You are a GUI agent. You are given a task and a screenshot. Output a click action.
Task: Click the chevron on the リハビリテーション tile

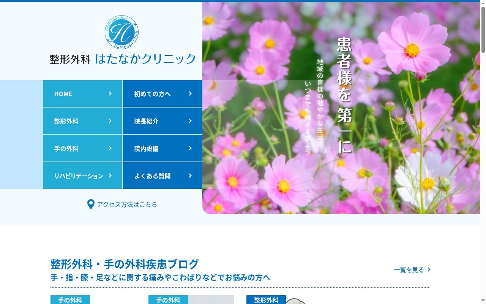coord(110,176)
